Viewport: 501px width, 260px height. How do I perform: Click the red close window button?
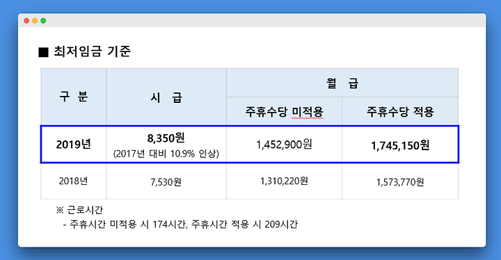click(x=26, y=21)
